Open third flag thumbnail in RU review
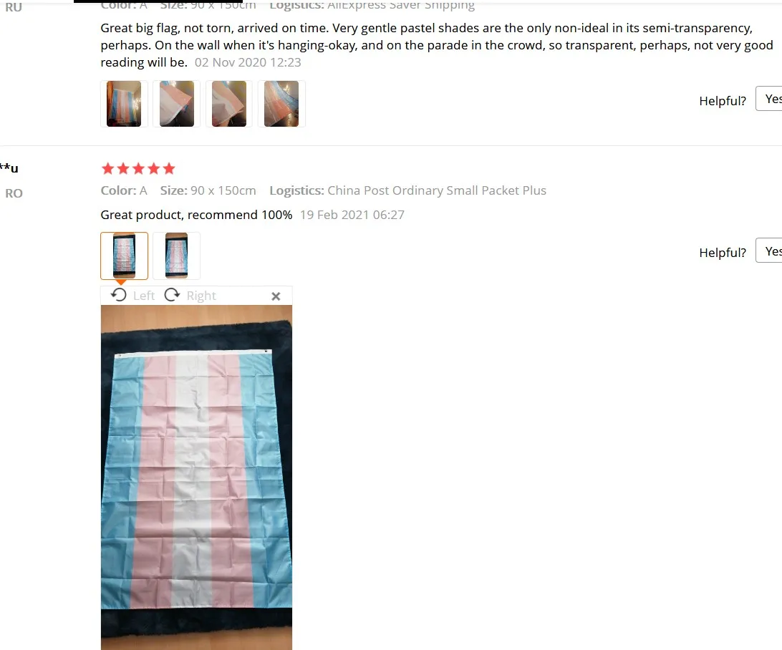782x650 pixels. [229, 104]
